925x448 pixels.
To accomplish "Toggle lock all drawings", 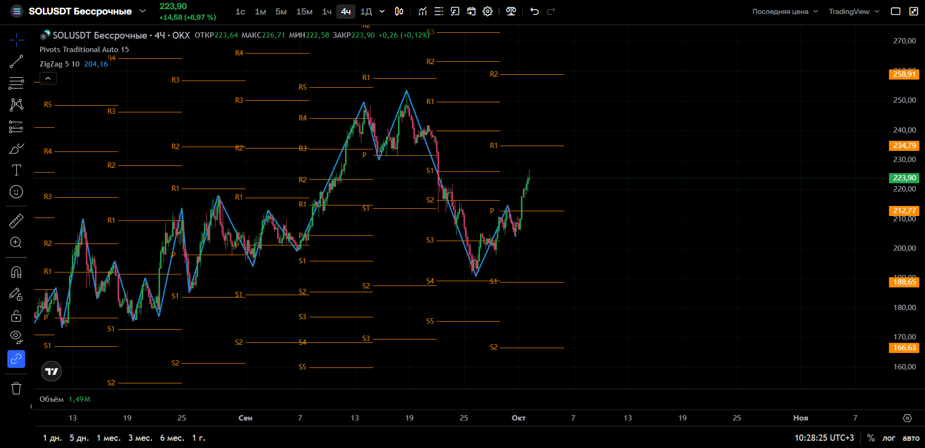I will click(x=16, y=316).
